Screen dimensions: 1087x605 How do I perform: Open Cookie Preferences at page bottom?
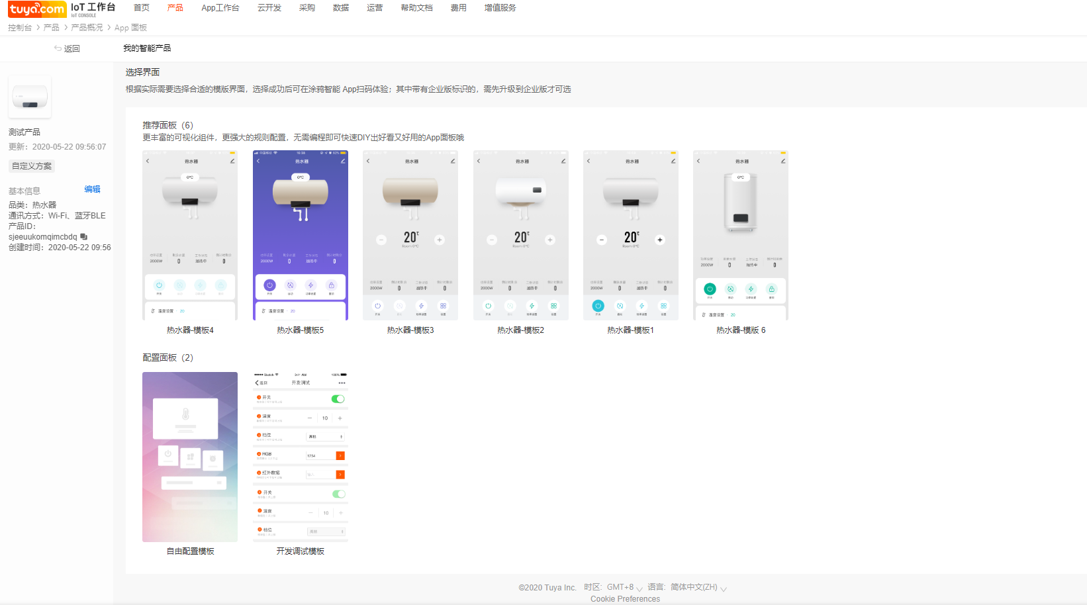624,598
